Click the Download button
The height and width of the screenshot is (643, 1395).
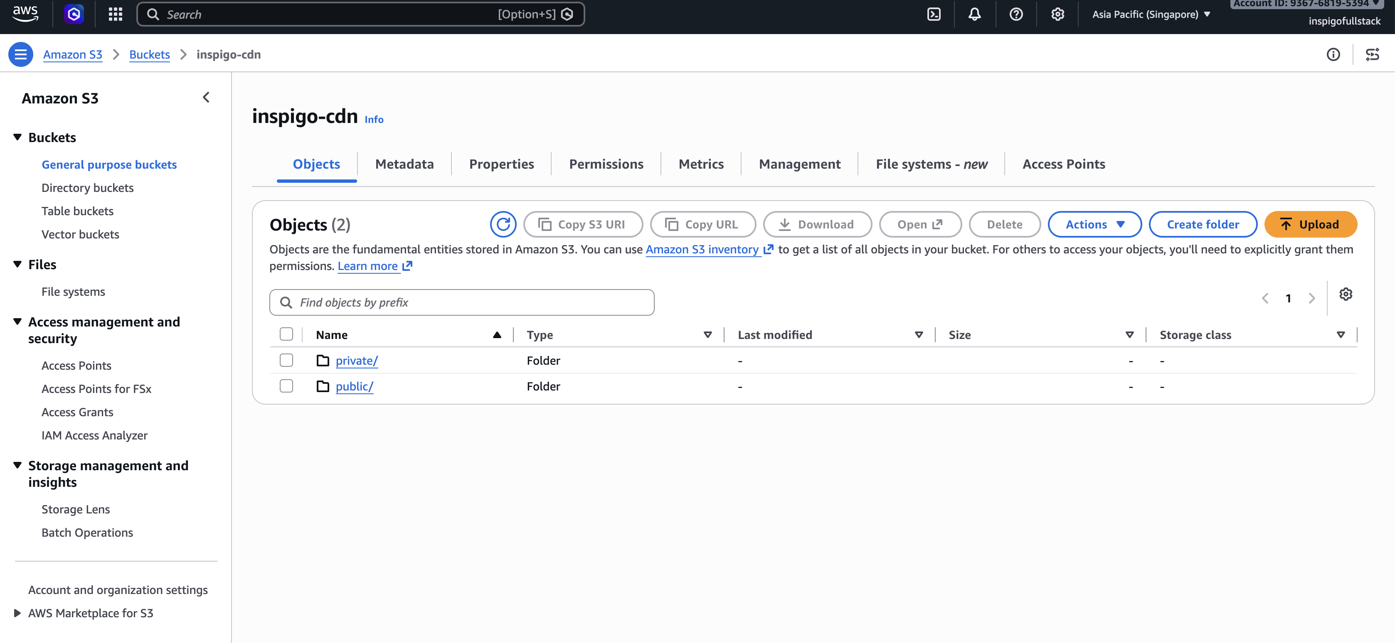[x=817, y=224]
